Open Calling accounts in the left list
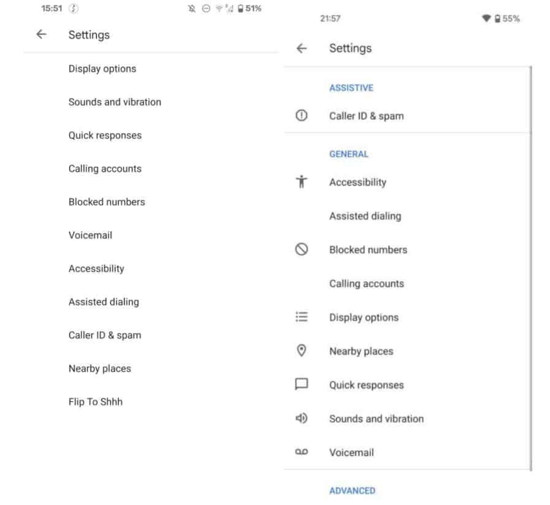The width and height of the screenshot is (550, 505). coord(105,169)
